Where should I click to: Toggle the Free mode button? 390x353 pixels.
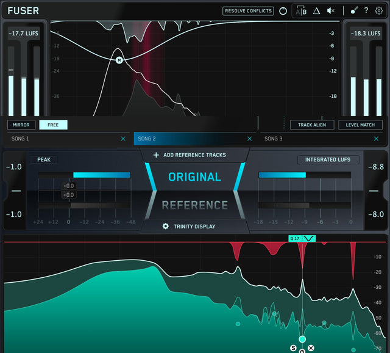click(53, 125)
